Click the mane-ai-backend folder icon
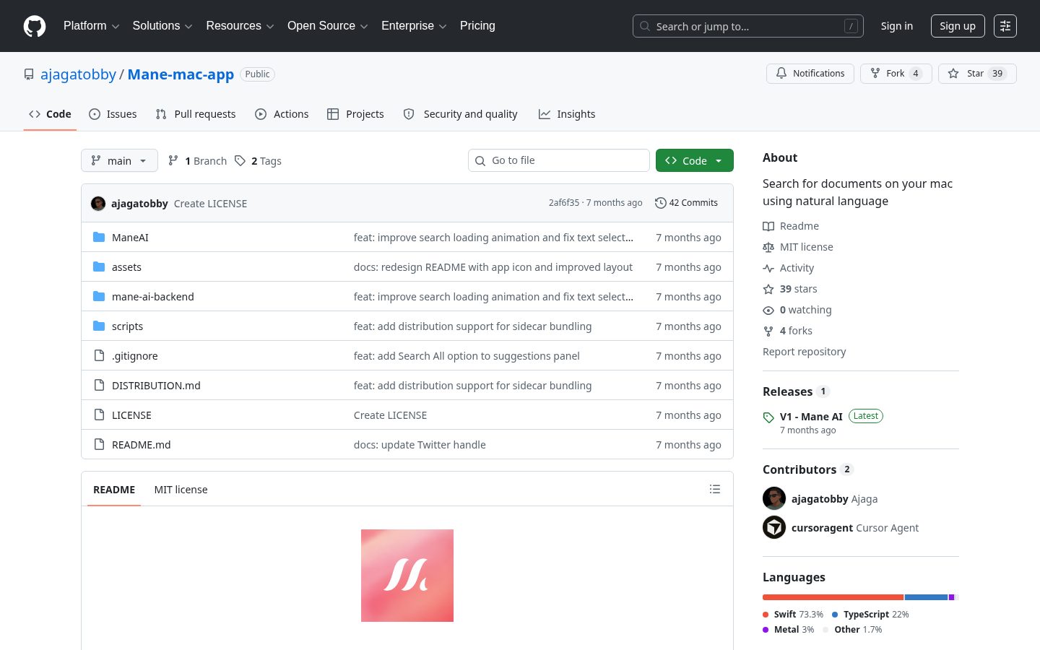This screenshot has width=1040, height=650. pos(99,296)
